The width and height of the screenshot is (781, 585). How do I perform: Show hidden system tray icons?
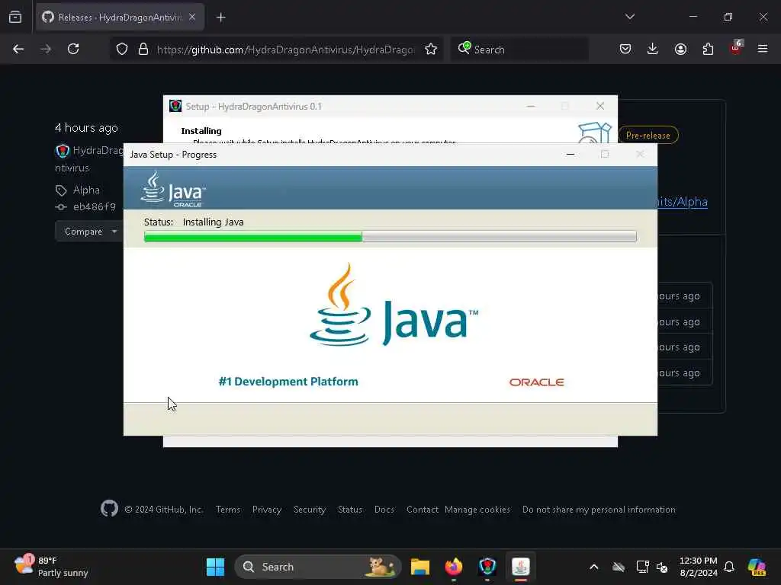(593, 567)
